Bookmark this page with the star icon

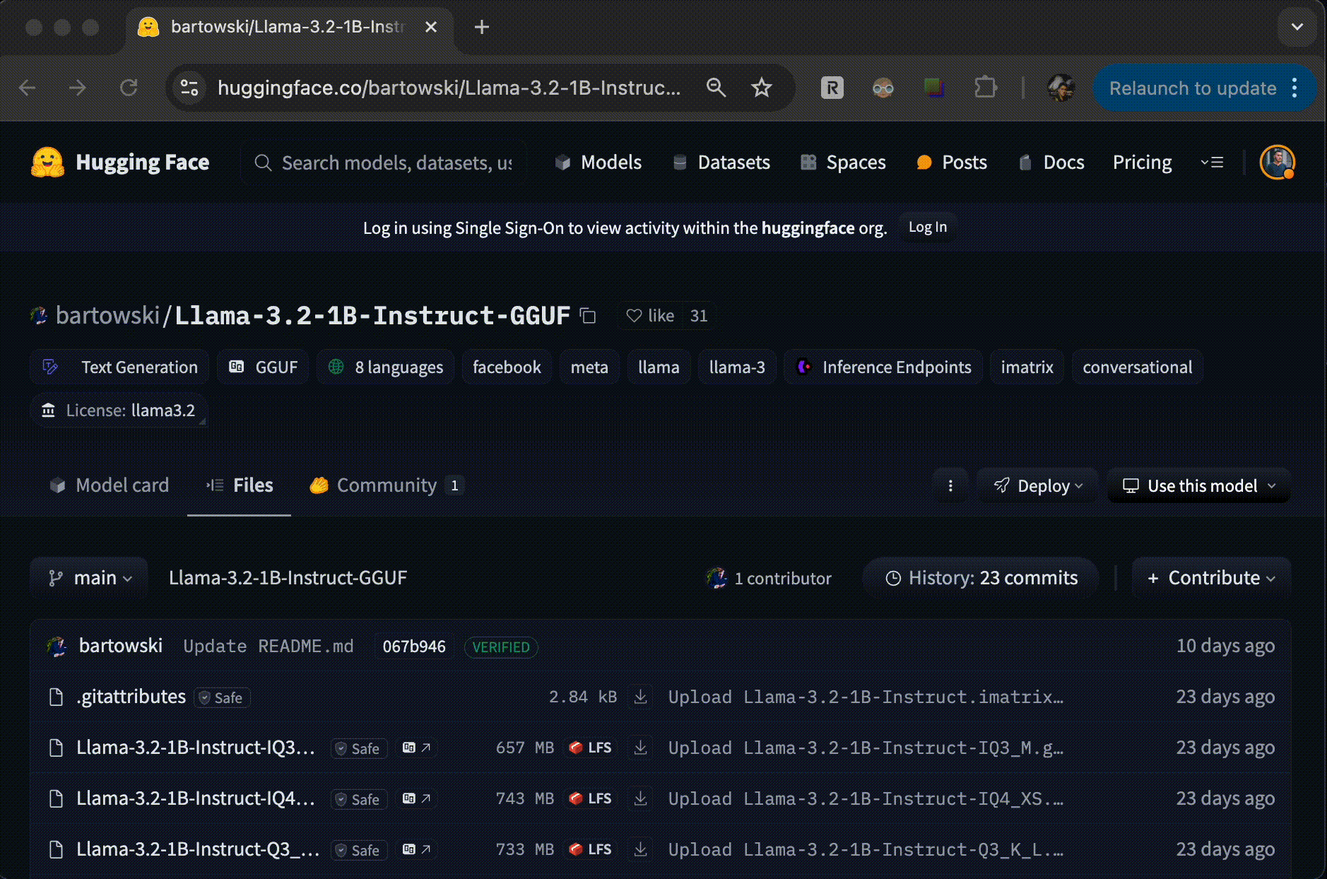(761, 88)
